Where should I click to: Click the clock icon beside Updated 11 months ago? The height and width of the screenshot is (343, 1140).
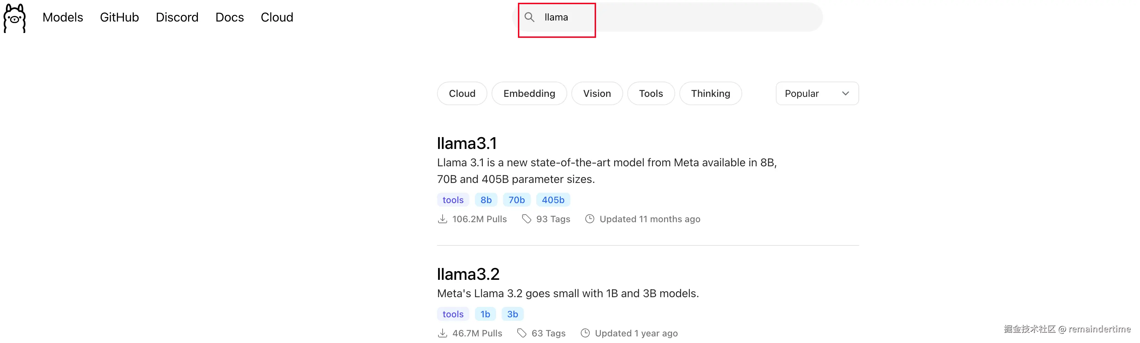[x=589, y=219]
